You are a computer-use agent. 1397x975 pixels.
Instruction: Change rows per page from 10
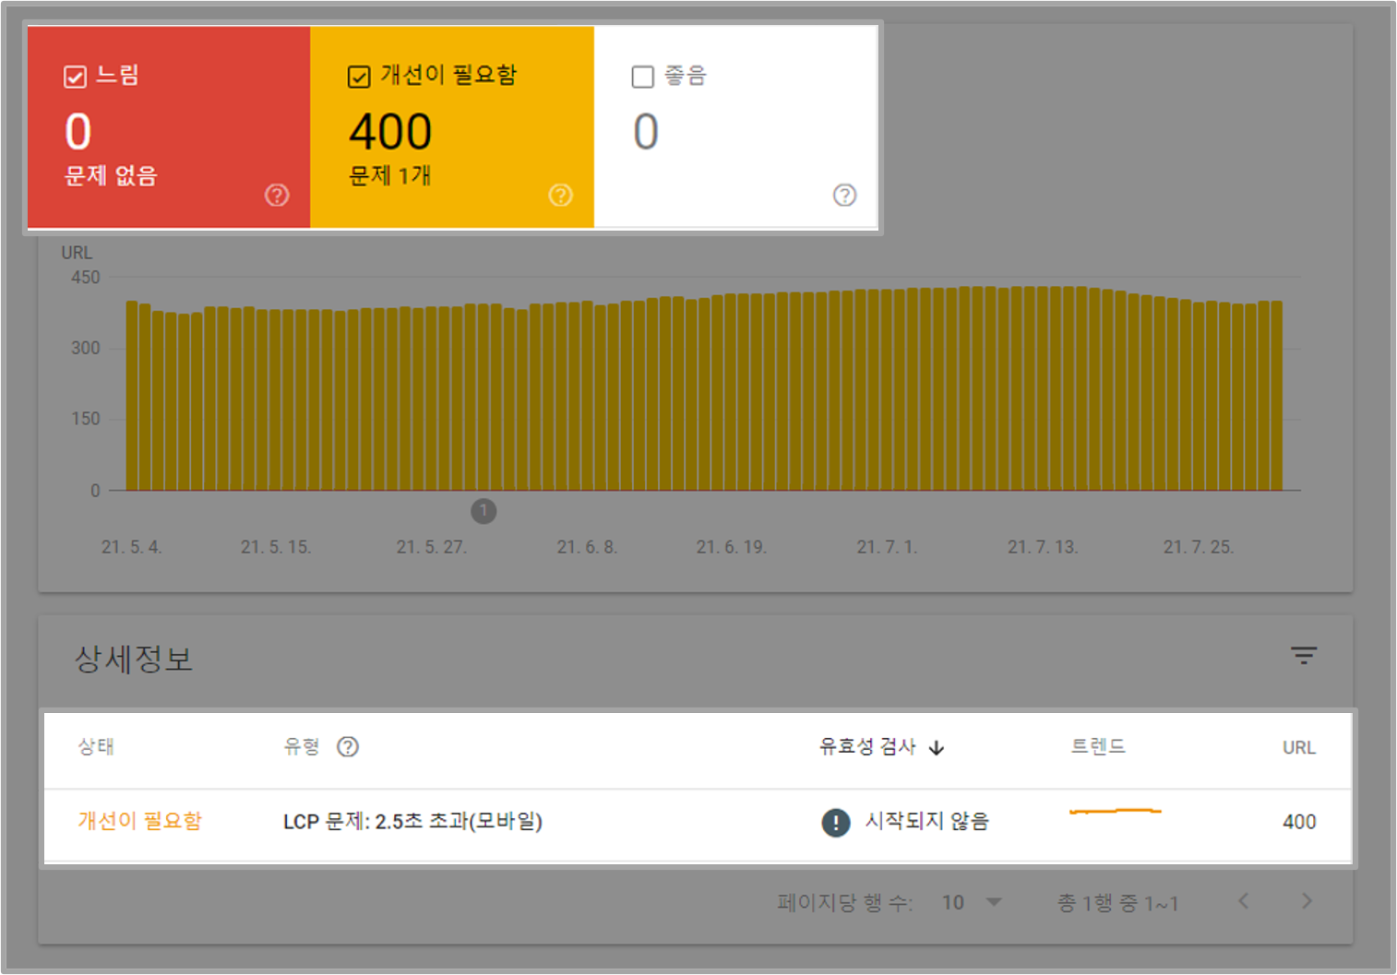[x=970, y=902]
